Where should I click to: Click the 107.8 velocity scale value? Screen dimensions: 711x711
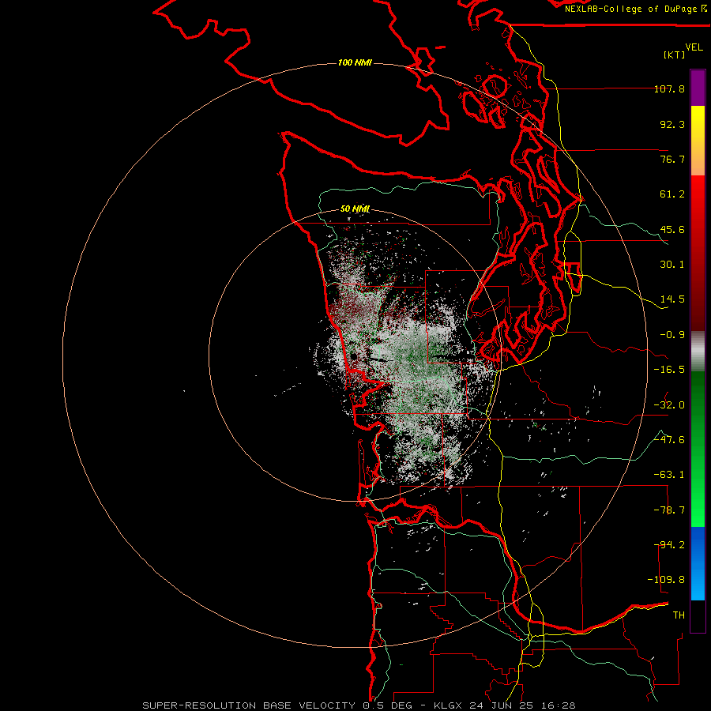[669, 88]
